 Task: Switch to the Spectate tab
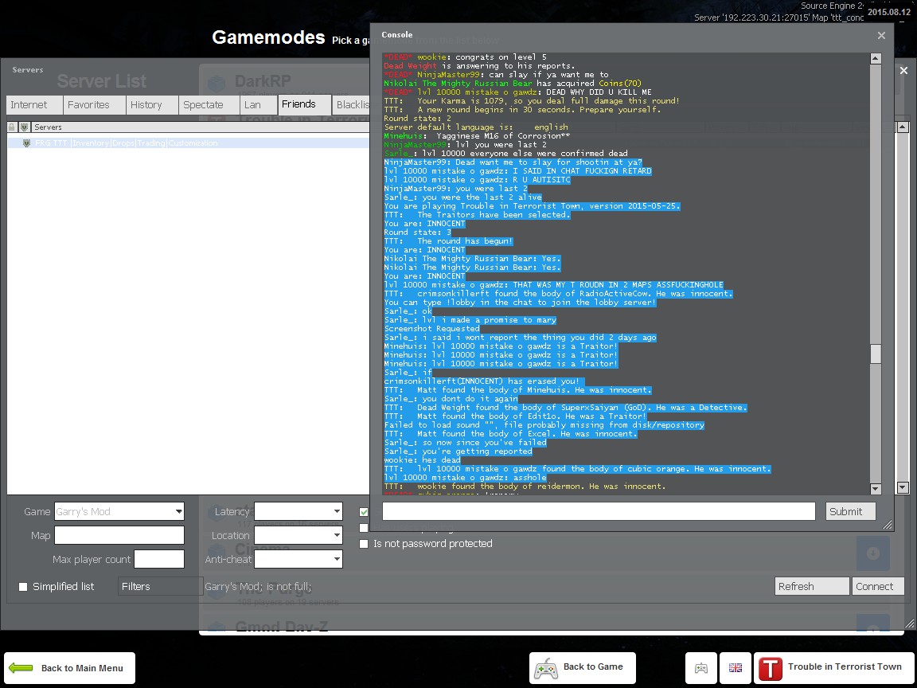coord(209,105)
